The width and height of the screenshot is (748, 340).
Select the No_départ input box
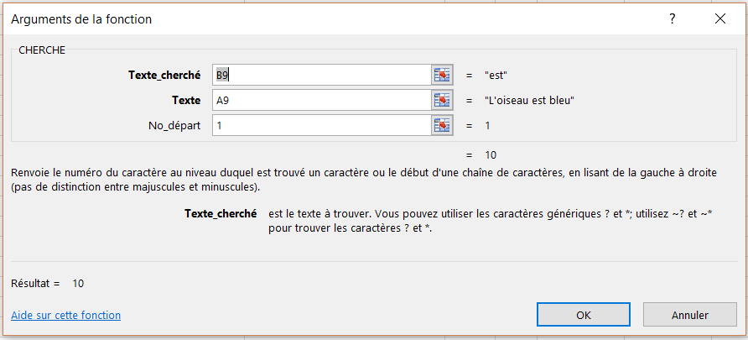pyautogui.click(x=321, y=125)
